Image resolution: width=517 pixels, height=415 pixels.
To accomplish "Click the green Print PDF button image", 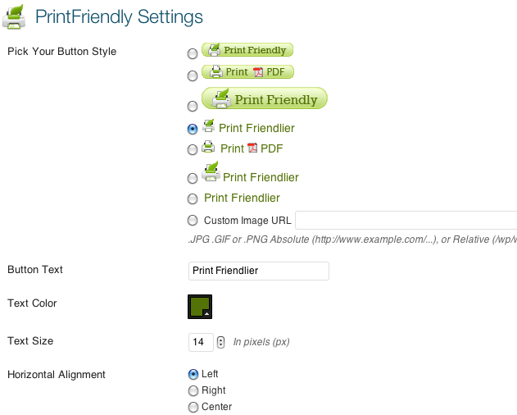I will click(x=247, y=71).
